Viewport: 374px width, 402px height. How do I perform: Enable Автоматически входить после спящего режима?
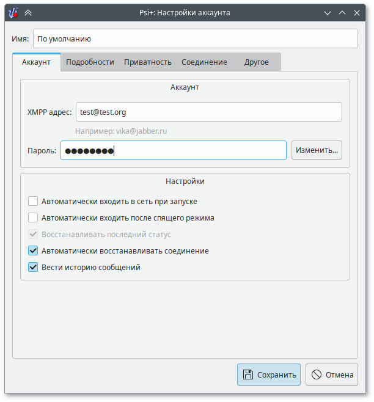coord(33,217)
